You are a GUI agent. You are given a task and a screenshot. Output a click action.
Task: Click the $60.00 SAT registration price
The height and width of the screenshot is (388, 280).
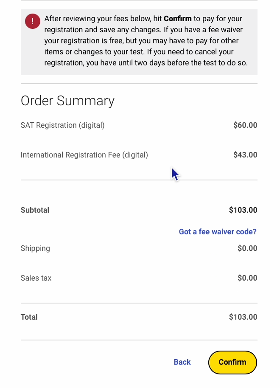coord(245,125)
